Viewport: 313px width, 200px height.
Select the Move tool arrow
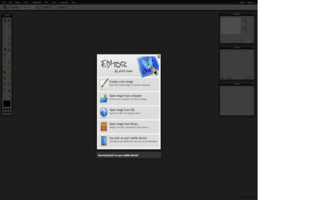pyautogui.click(x=9, y=21)
